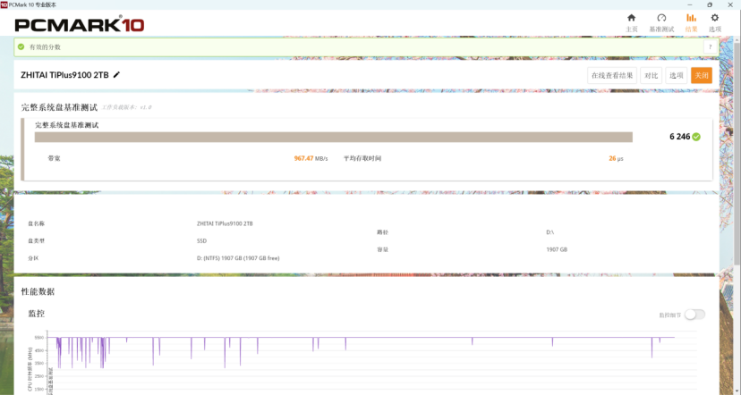Select the partition text D: (NTFS) 1907 GB
The height and width of the screenshot is (395, 741).
pos(238,258)
